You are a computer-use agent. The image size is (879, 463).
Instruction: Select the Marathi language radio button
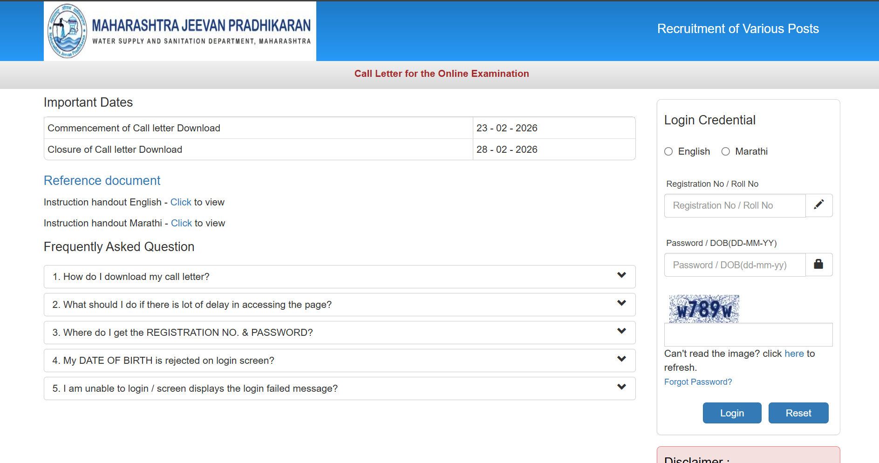(x=725, y=151)
